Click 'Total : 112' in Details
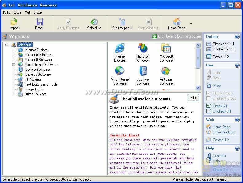This screenshot has width=243, height=183. coord(221,57)
